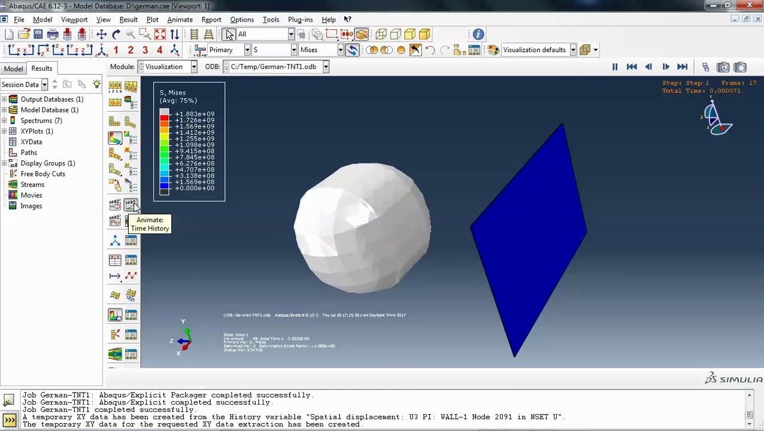This screenshot has width=764, height=431.
Task: Toggle the highlighted pin icon next to the orange circle
Action: pyautogui.click(x=415, y=50)
